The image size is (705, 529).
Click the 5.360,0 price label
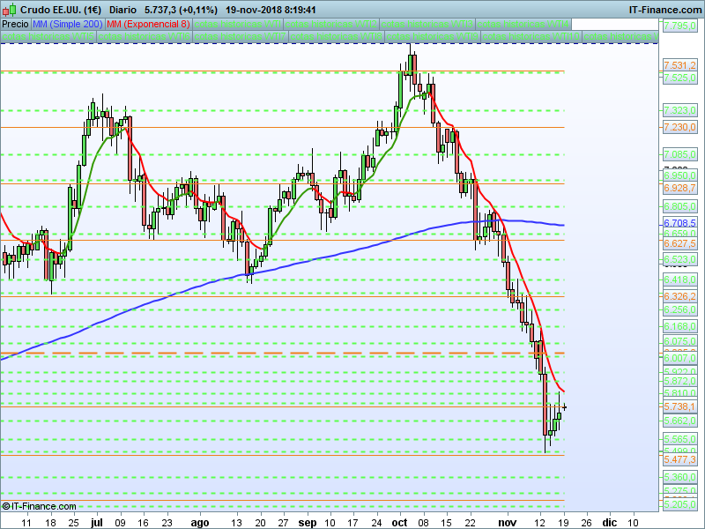(679, 477)
